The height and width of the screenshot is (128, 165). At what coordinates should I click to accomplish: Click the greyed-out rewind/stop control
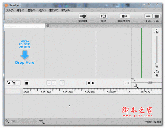[x=127, y=83]
